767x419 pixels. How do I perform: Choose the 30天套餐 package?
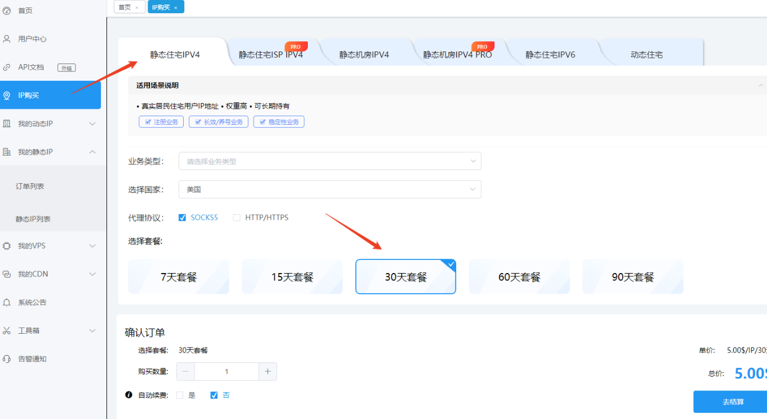pos(406,277)
